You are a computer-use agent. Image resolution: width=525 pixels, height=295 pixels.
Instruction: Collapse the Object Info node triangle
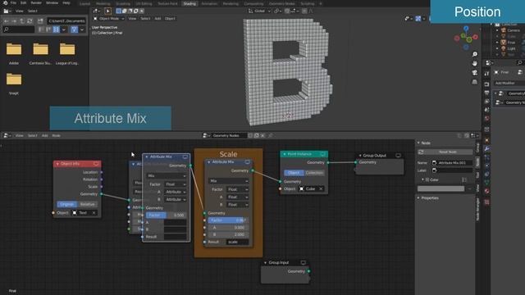57,164
